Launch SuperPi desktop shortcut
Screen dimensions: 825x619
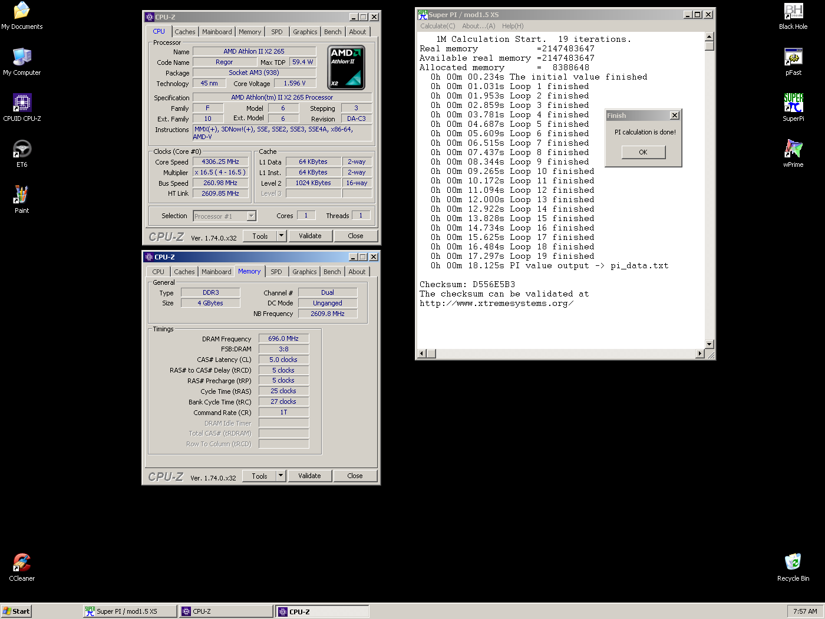(x=793, y=108)
